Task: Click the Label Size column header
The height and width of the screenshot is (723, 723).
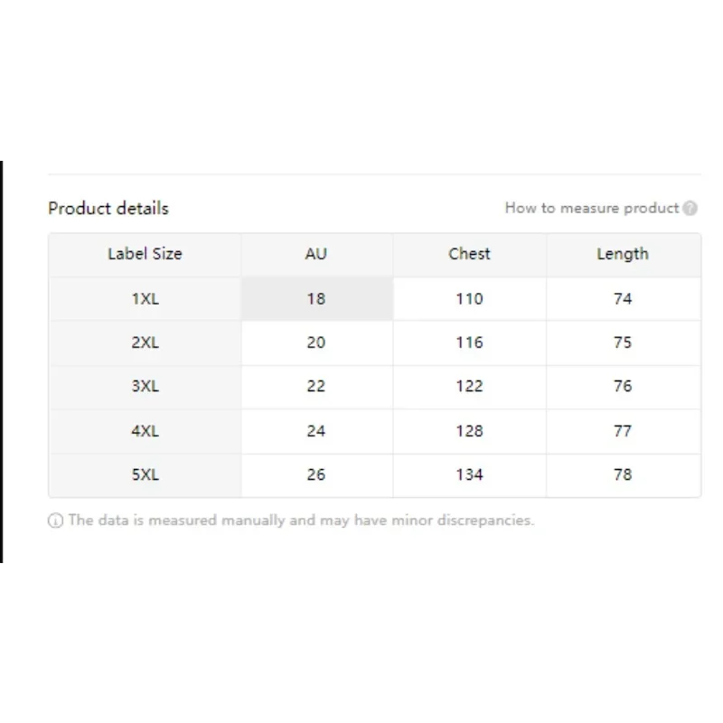Action: point(145,254)
